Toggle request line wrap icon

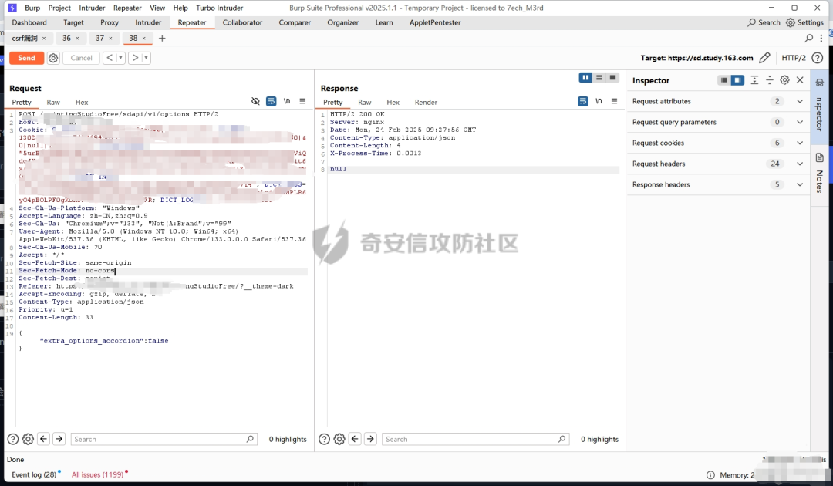click(x=271, y=101)
